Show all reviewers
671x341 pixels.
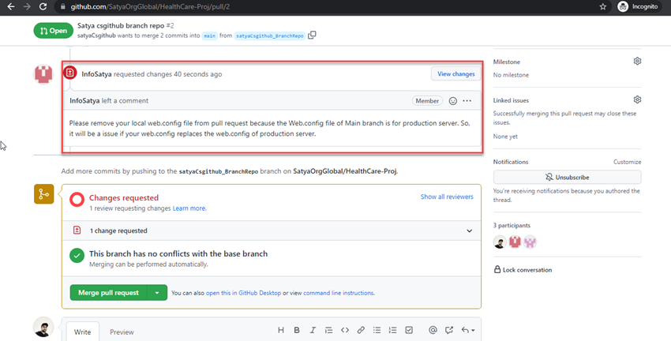click(447, 197)
